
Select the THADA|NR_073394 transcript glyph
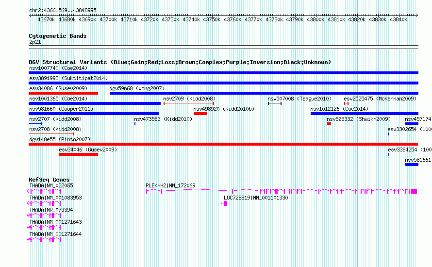[44, 216]
